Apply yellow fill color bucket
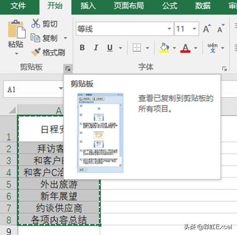The width and height of the screenshot is (237, 235). (164, 47)
